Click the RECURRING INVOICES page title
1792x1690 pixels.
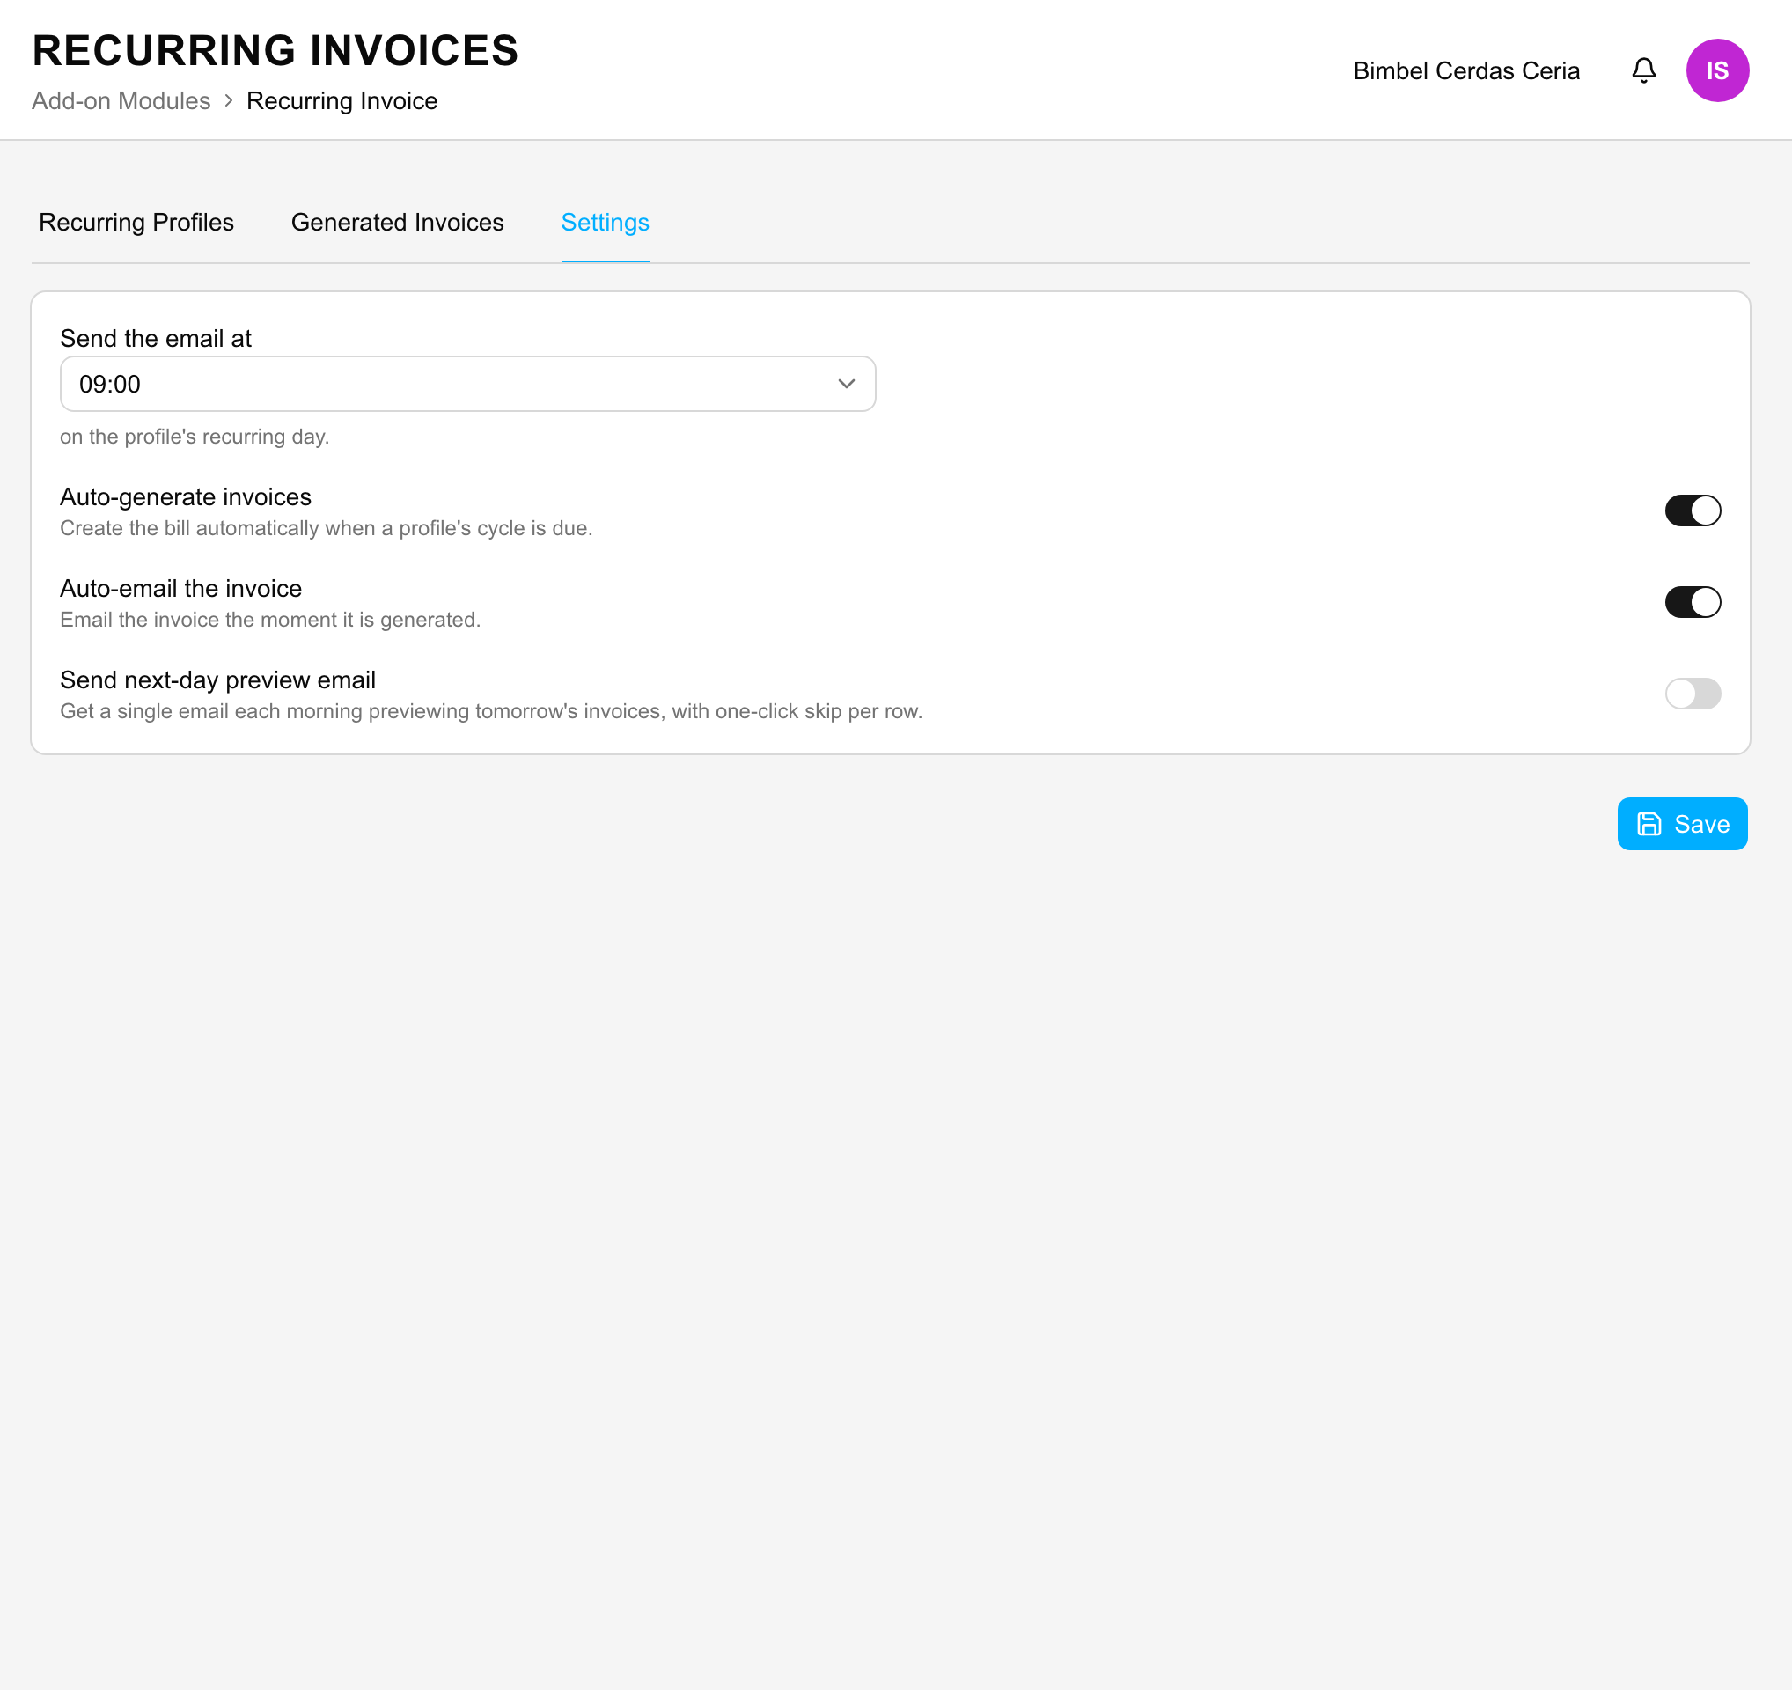point(275,50)
